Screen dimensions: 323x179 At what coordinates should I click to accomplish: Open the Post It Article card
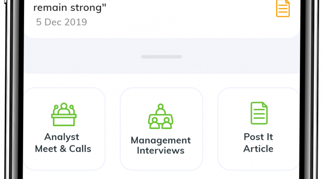(x=259, y=129)
